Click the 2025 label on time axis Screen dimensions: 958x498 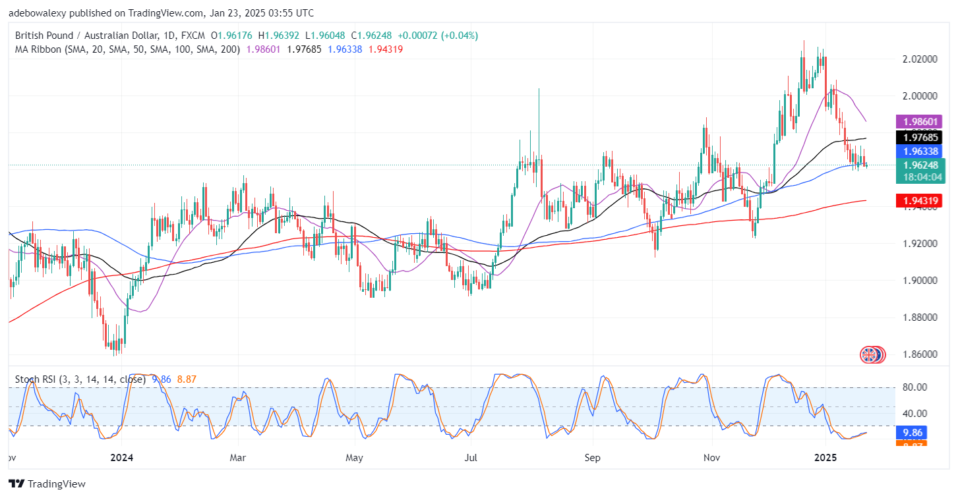(825, 457)
